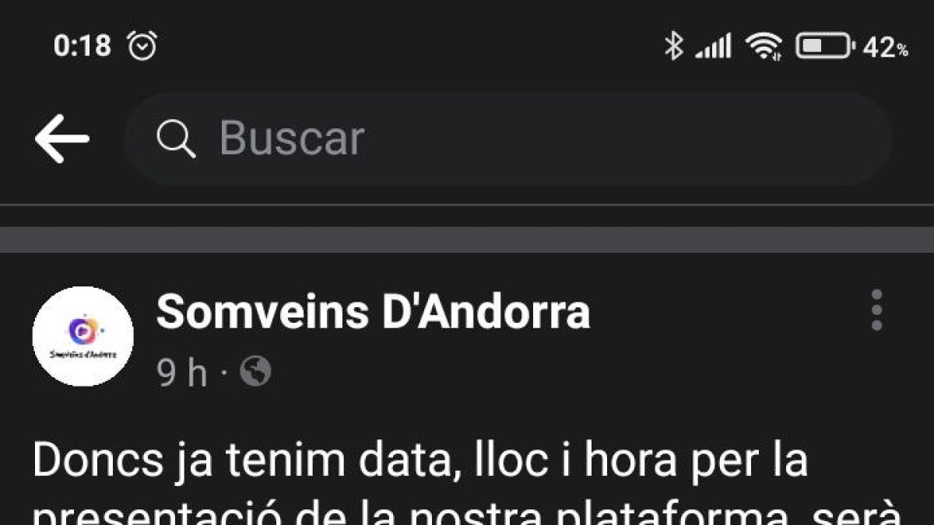Open the Somveins D'Andorra profile picture
This screenshot has width=934, height=525.
click(83, 336)
